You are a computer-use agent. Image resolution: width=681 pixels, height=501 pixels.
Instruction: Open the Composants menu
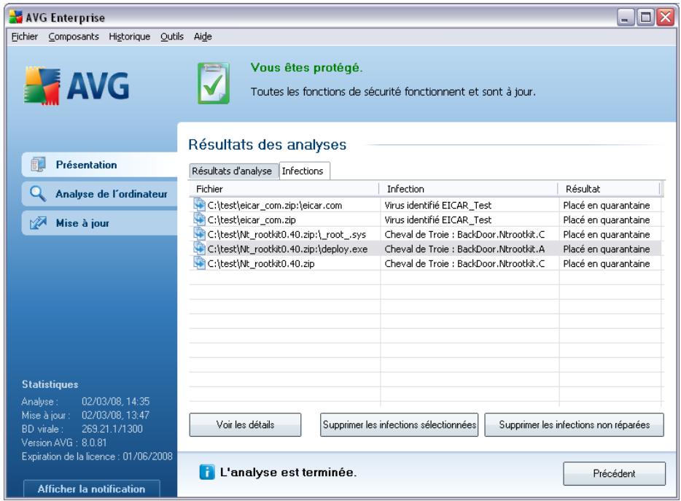click(74, 36)
